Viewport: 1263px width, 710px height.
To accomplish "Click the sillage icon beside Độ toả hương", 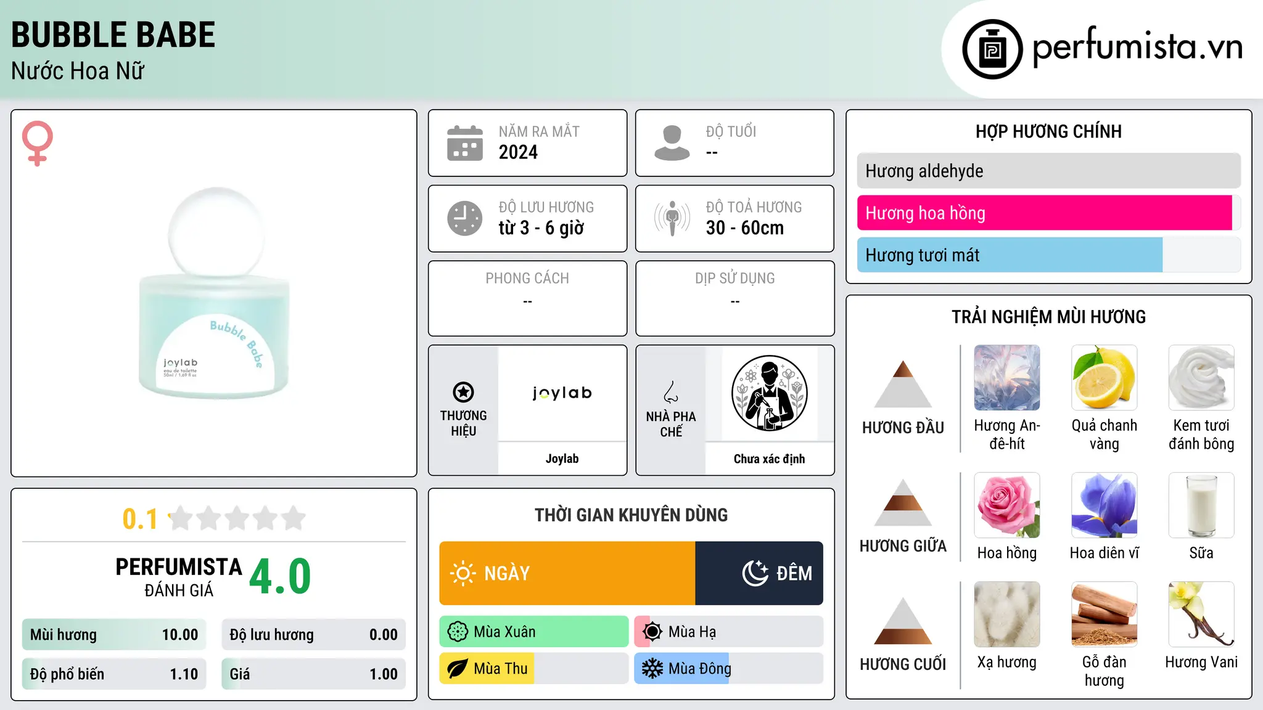I will (x=672, y=218).
